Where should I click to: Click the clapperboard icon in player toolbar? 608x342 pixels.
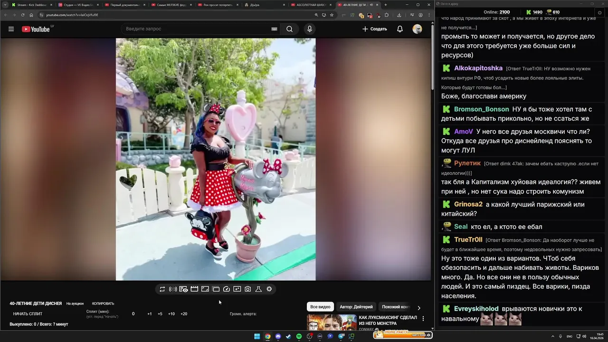pos(194,289)
